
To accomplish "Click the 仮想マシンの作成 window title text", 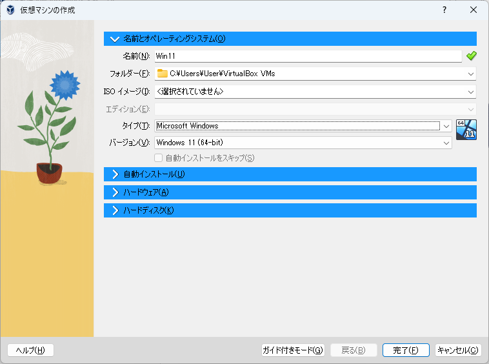I will [47, 10].
